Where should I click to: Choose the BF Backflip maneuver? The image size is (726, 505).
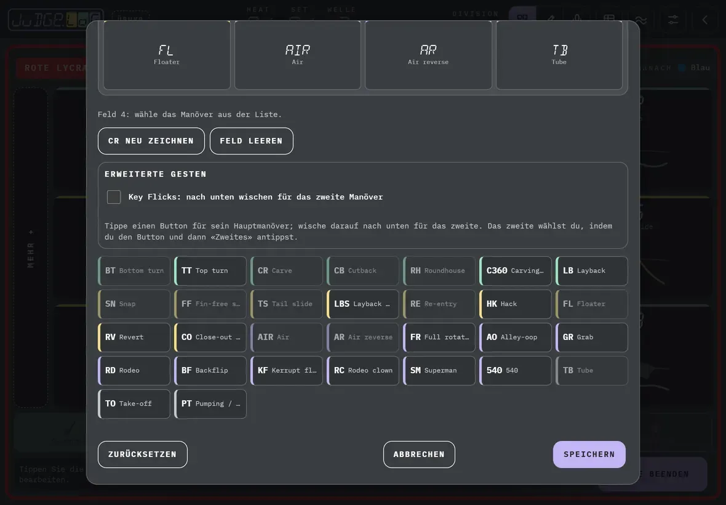[x=210, y=371]
